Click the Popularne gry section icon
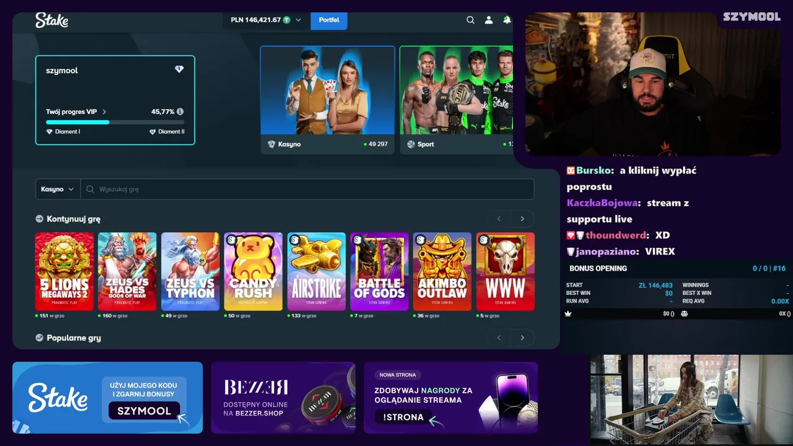The image size is (793, 446). [x=40, y=338]
